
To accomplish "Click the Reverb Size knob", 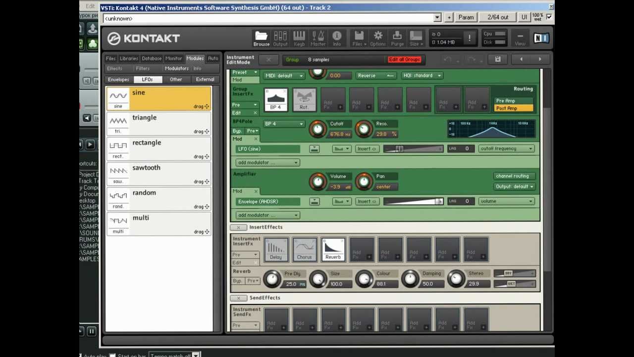I will pos(318,279).
